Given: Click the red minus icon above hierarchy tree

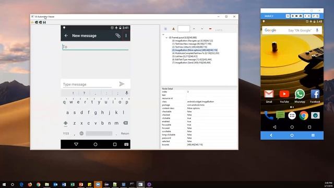Looking at the screenshot, I should pos(210,29).
